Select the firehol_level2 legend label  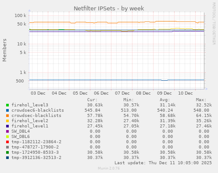pyautogui.click(x=30, y=121)
